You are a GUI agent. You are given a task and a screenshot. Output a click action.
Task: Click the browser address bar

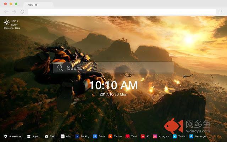[122, 12]
